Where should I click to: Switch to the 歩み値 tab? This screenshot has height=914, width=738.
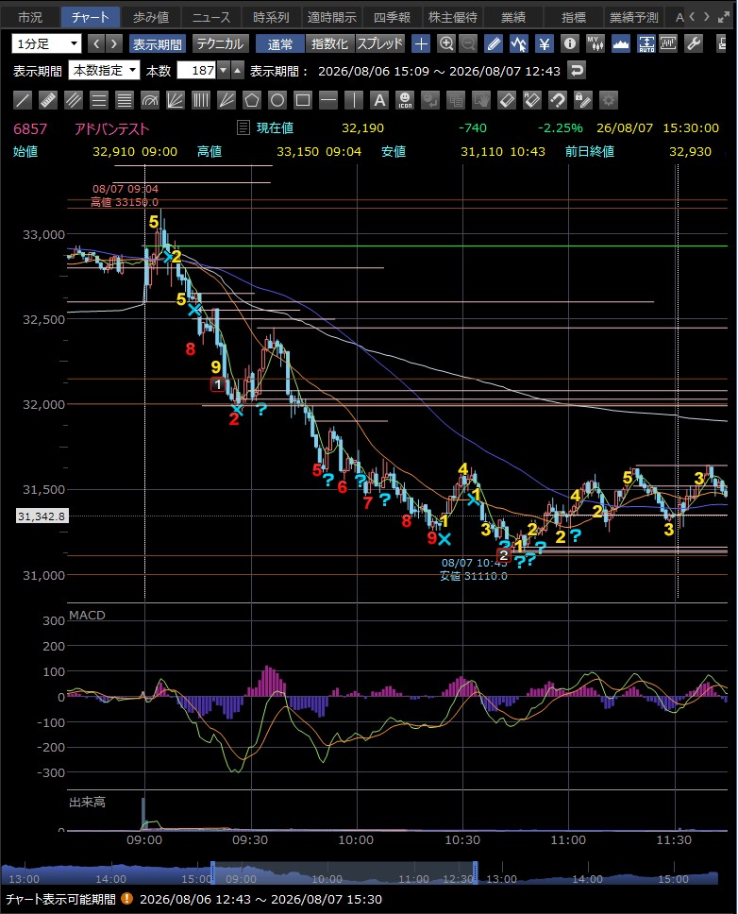(x=151, y=18)
